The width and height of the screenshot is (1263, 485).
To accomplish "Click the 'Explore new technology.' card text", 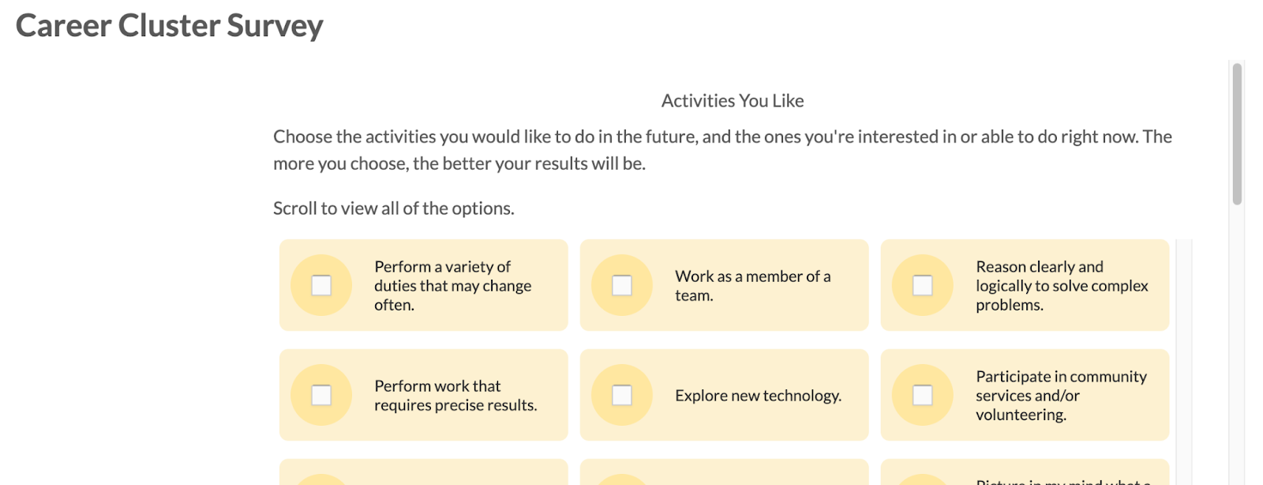I will pyautogui.click(x=758, y=396).
